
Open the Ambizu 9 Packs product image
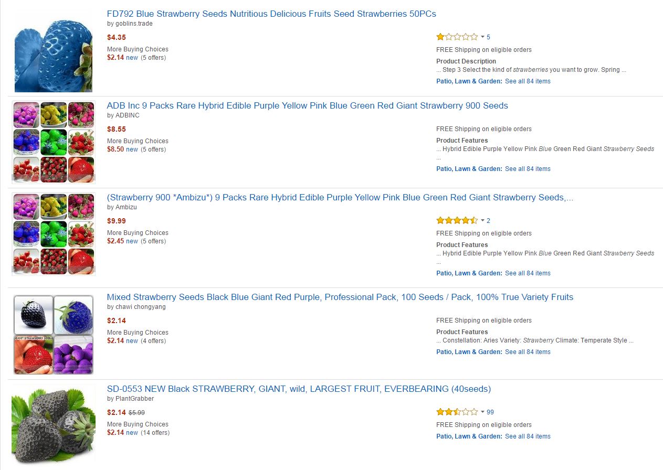click(x=53, y=234)
